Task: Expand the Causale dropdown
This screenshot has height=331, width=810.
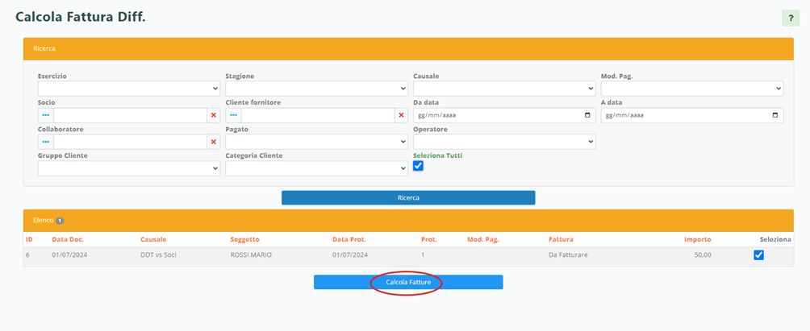Action: coord(504,89)
